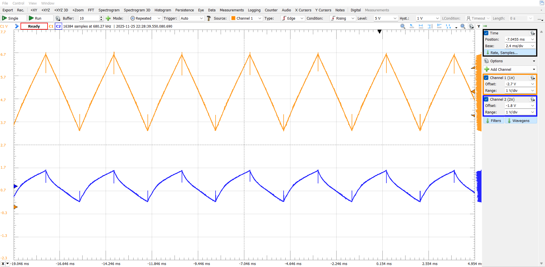The image size is (545, 267).
Task: Click the Y axis toggle button
Action: coord(479,26)
